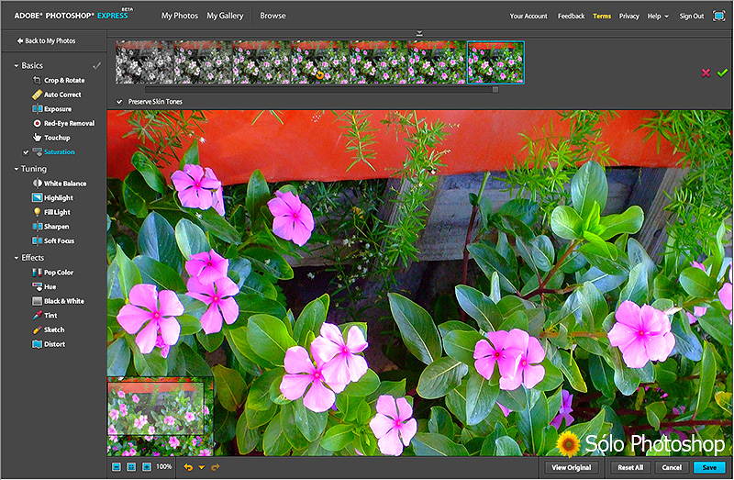Click the saturation slider handle
This screenshot has height=480, width=734.
click(495, 89)
